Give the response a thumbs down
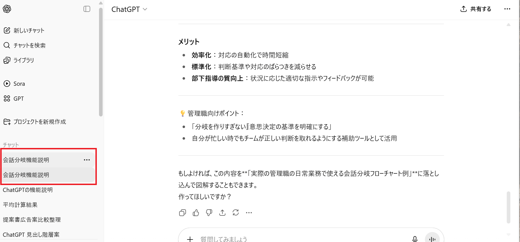Image resolution: width=520 pixels, height=242 pixels. [209, 213]
